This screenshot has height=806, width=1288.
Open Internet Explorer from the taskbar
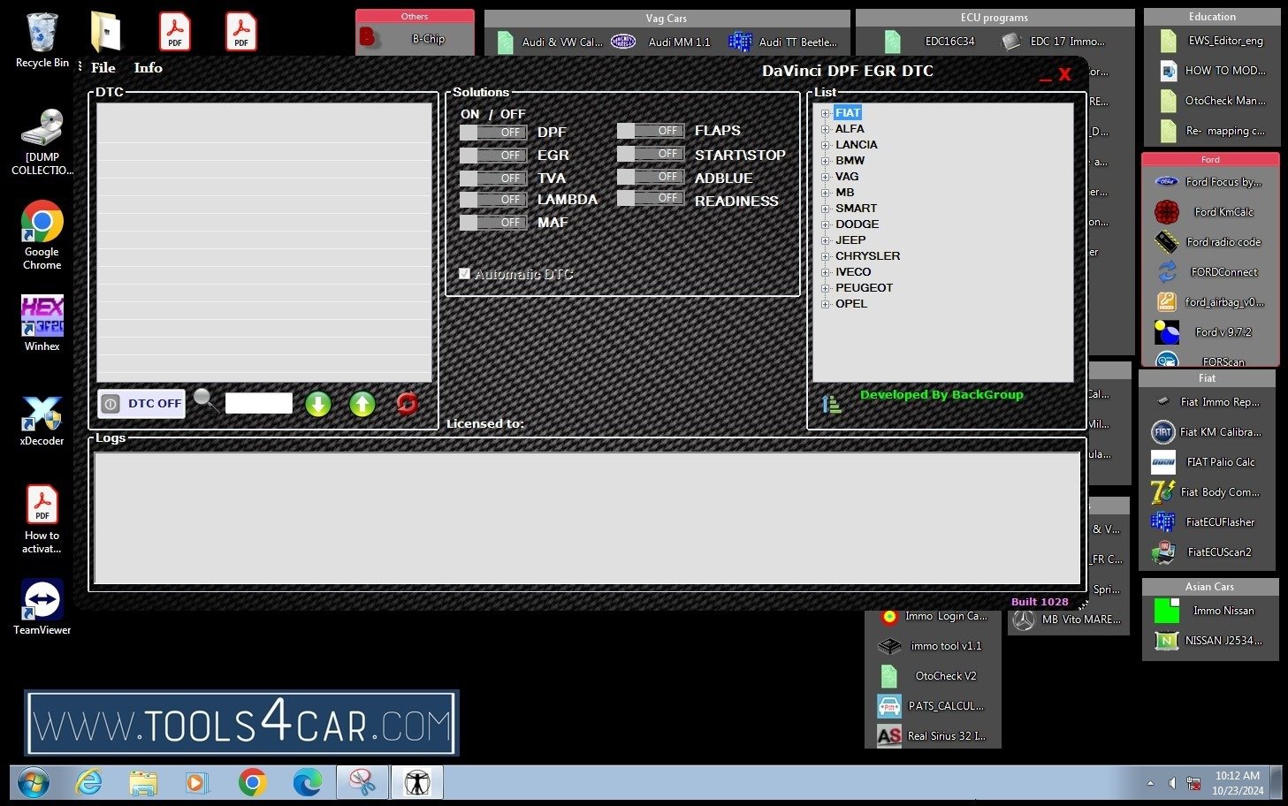point(88,783)
